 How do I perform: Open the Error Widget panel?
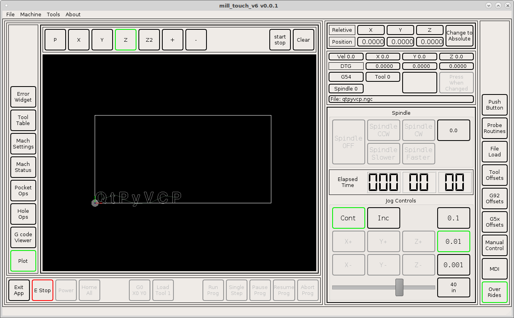pos(23,97)
